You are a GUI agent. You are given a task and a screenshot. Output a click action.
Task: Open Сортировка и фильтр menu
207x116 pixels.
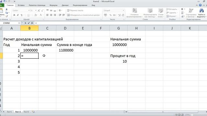coord(191,13)
